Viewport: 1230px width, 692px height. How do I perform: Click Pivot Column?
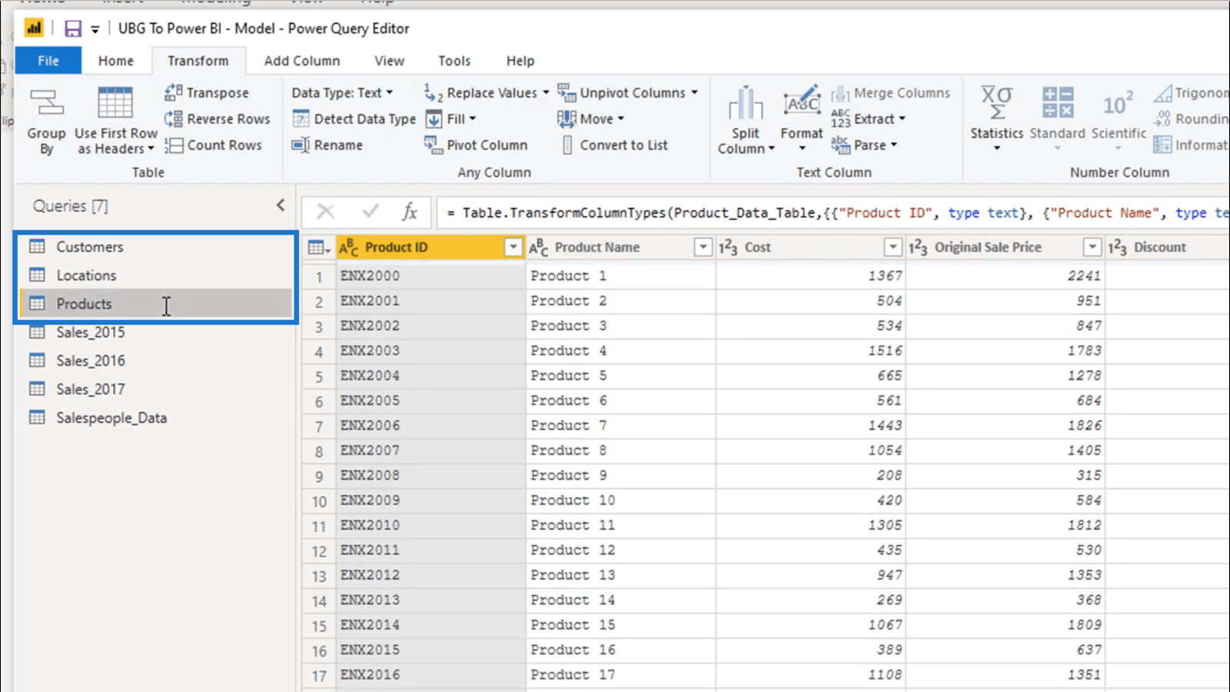[476, 145]
